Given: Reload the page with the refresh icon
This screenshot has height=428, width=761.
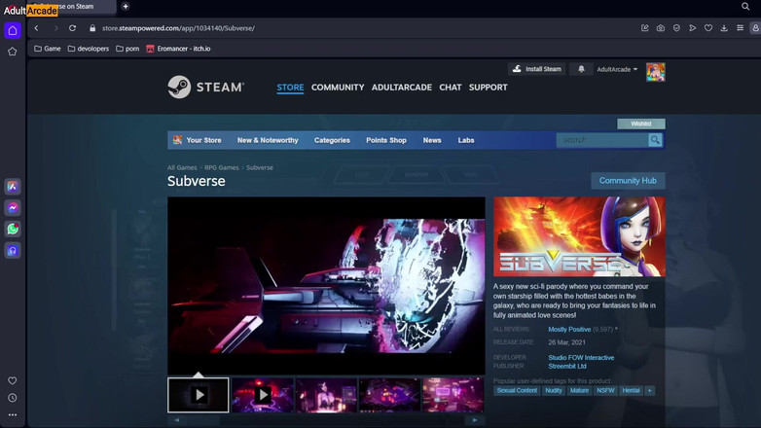Looking at the screenshot, I should [72, 28].
